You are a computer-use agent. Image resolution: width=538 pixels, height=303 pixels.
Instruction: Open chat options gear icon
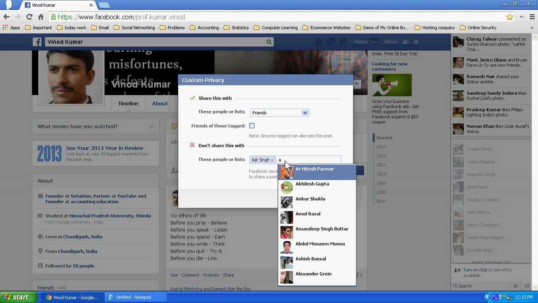coord(516,286)
